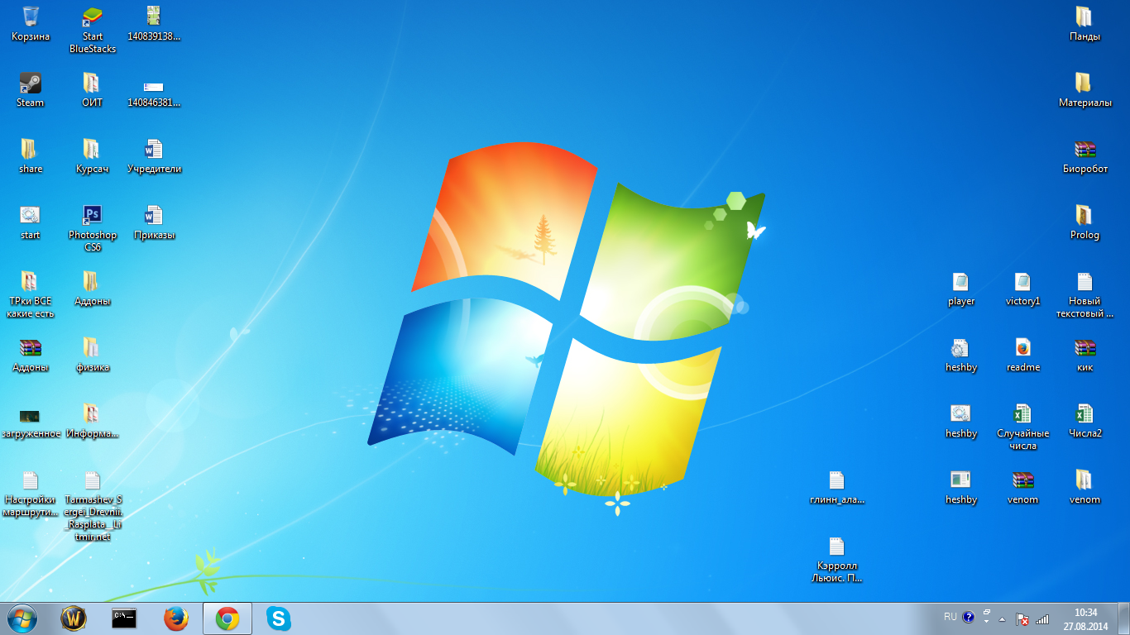Select the ТРки ВСЕ какие есть folder
This screenshot has height=635, width=1130.
tap(31, 294)
